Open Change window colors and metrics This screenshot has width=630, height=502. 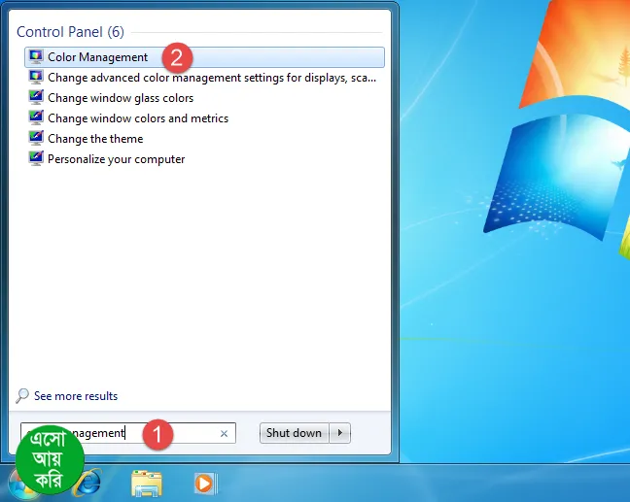[x=138, y=118]
